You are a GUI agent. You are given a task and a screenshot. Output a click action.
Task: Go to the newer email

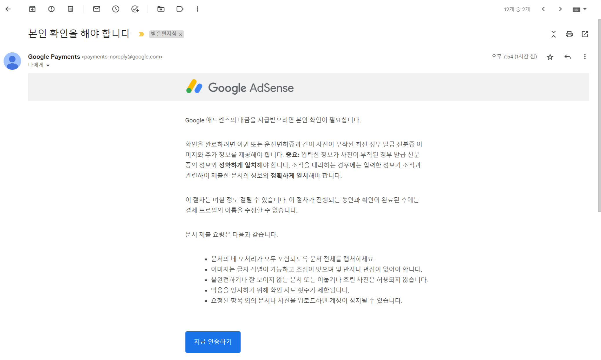(x=543, y=9)
